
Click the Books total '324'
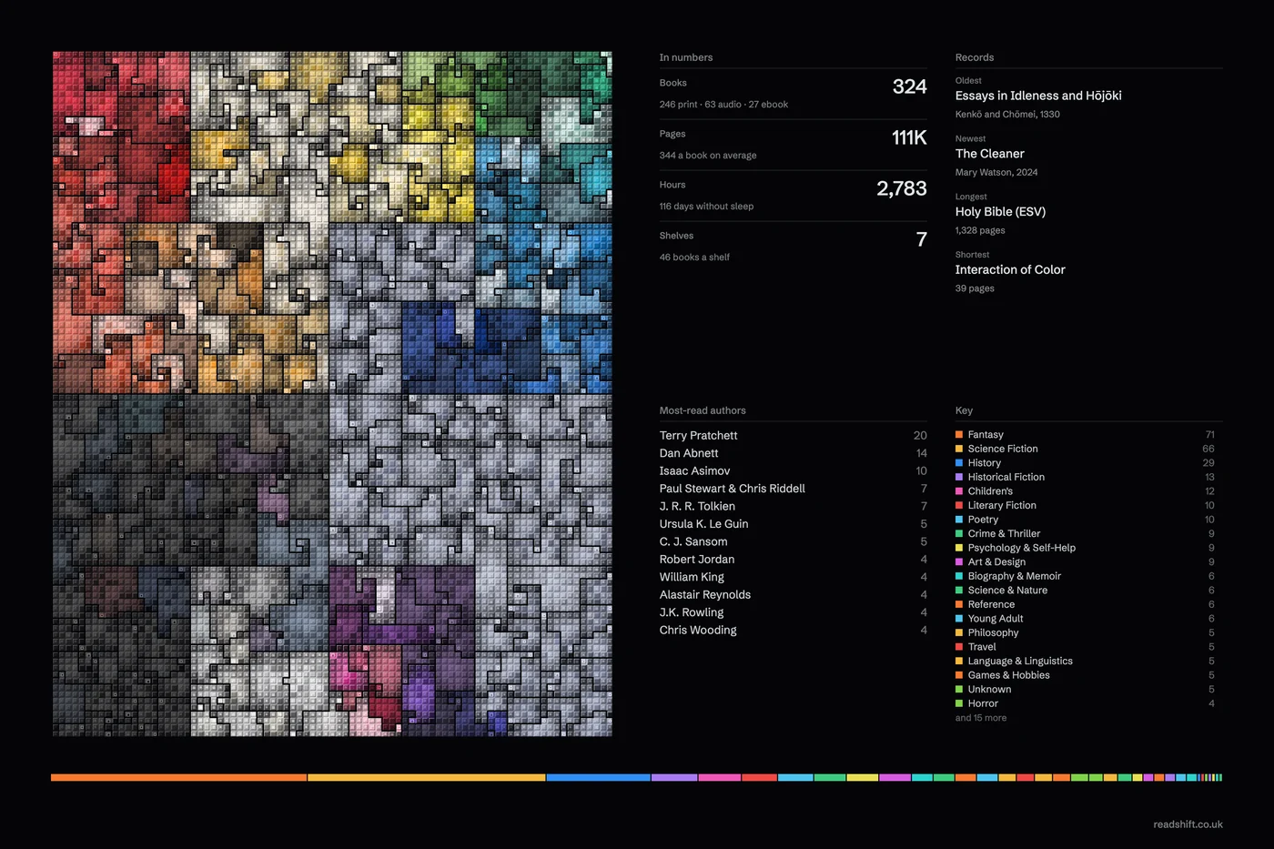coord(909,87)
